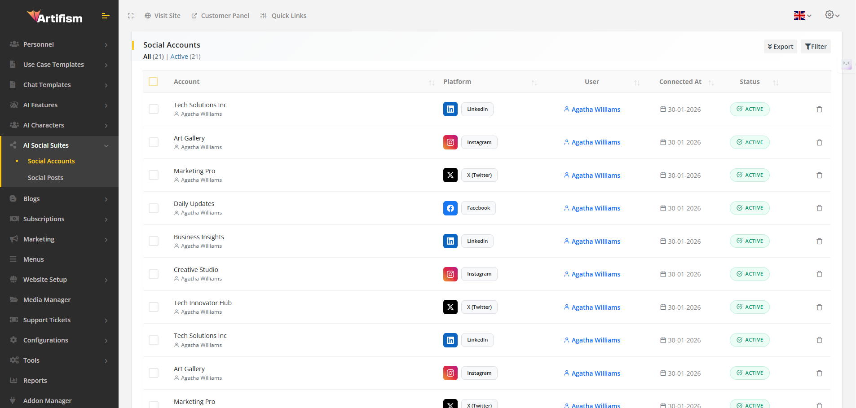
Task: Sort the table by Connected At column
Action: 711,83
